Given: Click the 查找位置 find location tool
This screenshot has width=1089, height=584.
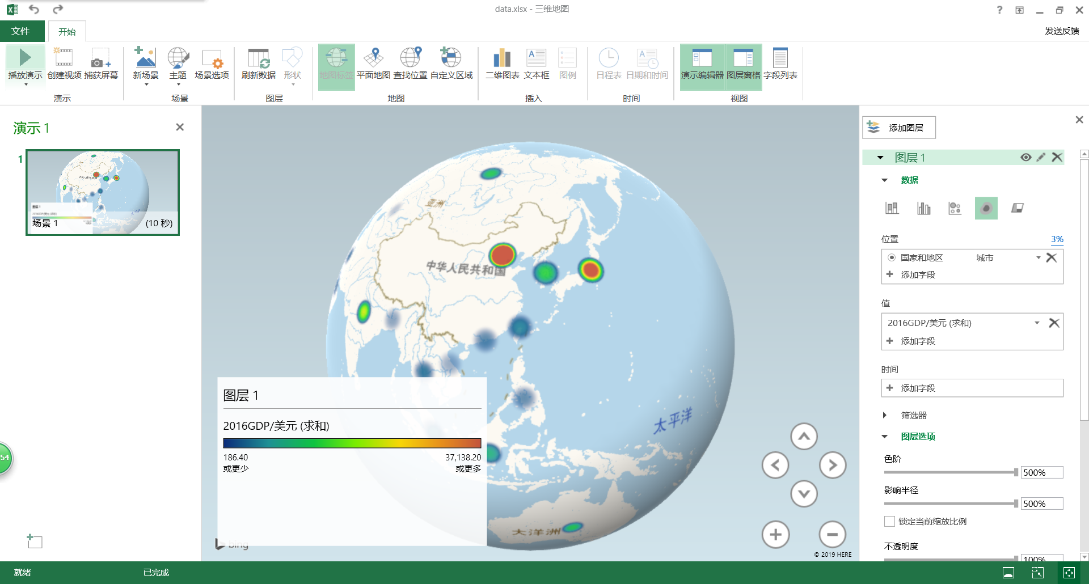Looking at the screenshot, I should point(410,64).
